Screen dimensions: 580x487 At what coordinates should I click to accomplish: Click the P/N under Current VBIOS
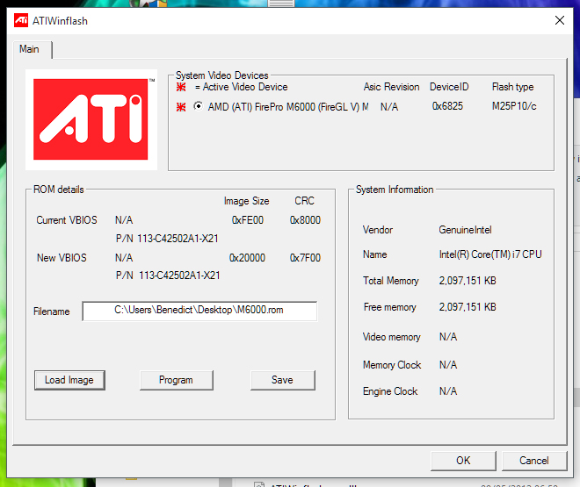pyautogui.click(x=167, y=239)
